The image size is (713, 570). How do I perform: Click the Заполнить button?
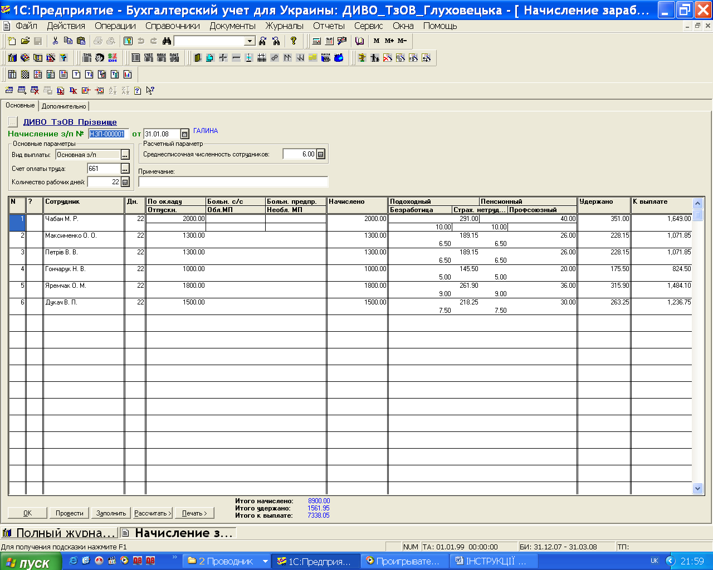pos(111,513)
